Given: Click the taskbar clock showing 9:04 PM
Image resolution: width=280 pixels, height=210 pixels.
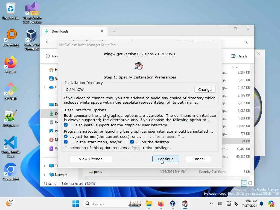Looking at the screenshot, I should click(249, 203).
